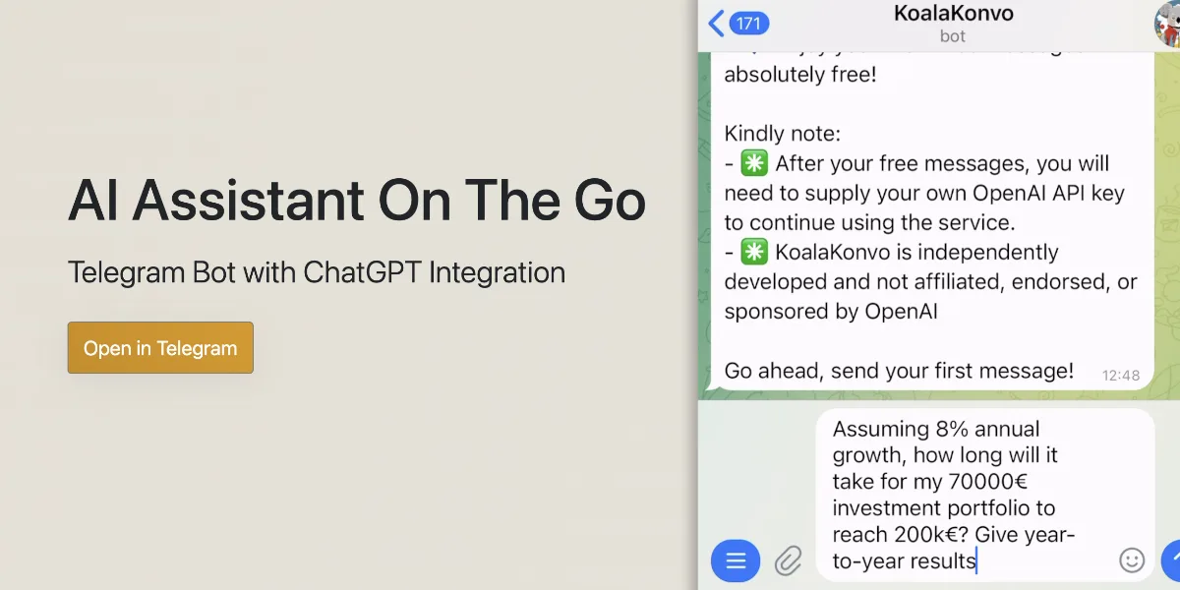Image resolution: width=1180 pixels, height=590 pixels.
Task: Click the 'Kindly note:' line in message
Action: click(x=783, y=134)
